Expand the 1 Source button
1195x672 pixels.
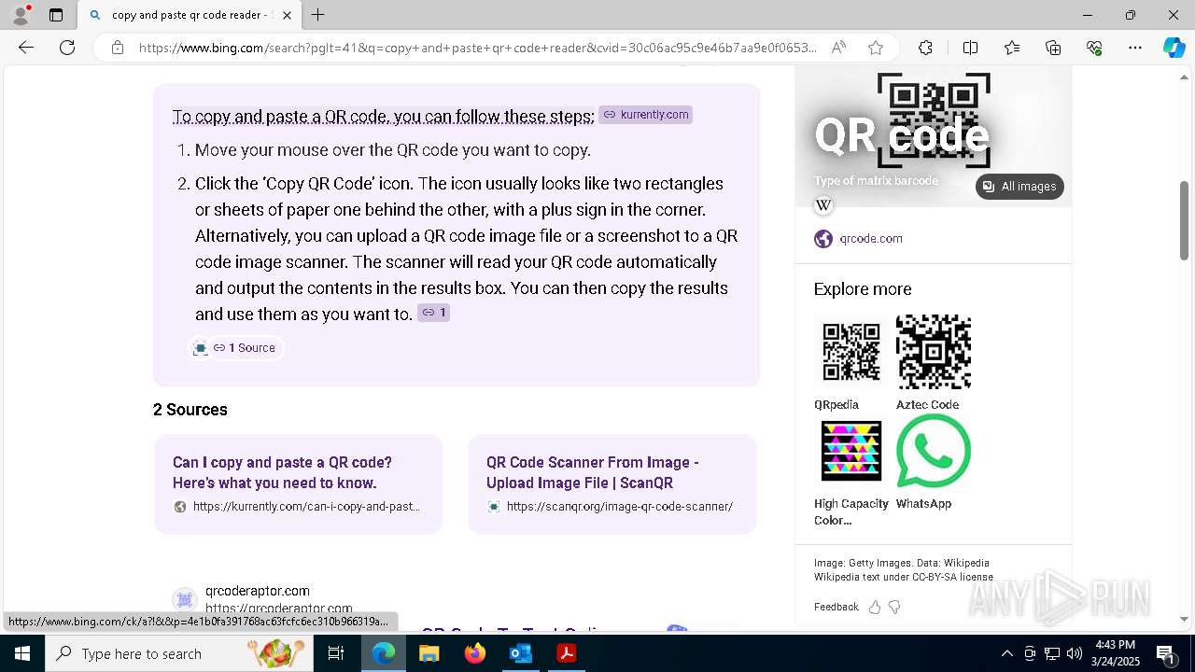coord(245,348)
